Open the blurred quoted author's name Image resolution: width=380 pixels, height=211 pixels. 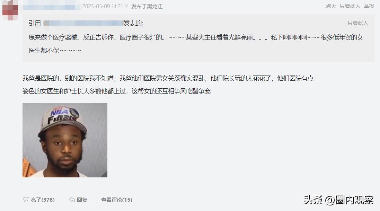pos(83,23)
